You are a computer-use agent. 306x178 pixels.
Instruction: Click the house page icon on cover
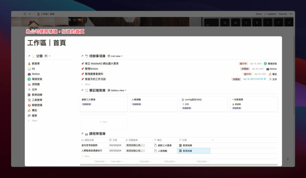click(33, 25)
